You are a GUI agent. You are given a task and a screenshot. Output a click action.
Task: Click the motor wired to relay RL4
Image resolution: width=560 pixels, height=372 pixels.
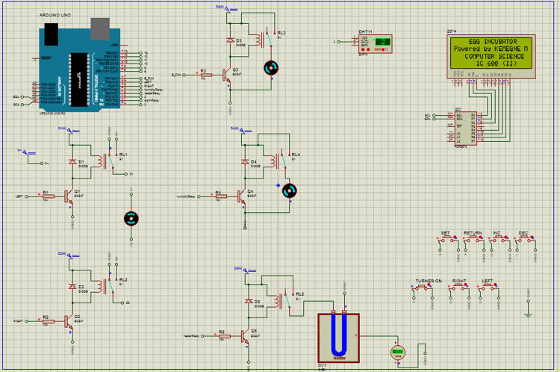pyautogui.click(x=289, y=190)
